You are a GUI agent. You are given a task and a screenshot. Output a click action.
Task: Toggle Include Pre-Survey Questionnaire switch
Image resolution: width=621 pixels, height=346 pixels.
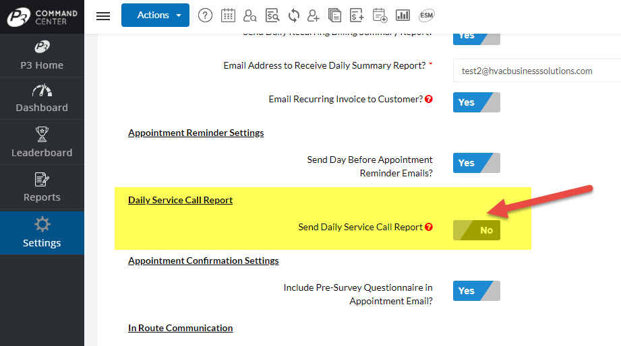click(476, 291)
